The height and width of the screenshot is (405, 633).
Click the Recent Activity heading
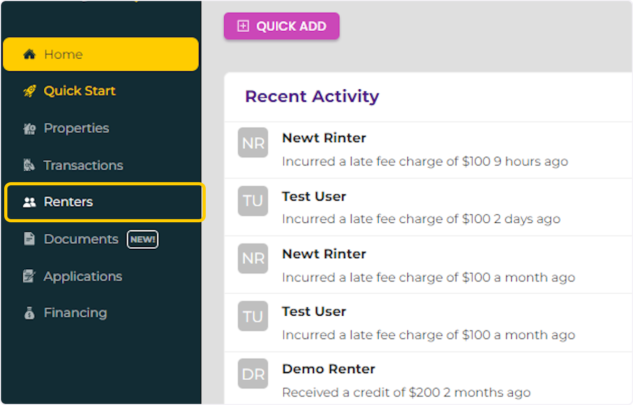coord(312,97)
